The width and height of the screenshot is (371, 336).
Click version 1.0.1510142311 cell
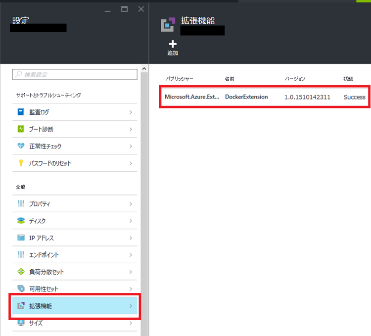307,97
